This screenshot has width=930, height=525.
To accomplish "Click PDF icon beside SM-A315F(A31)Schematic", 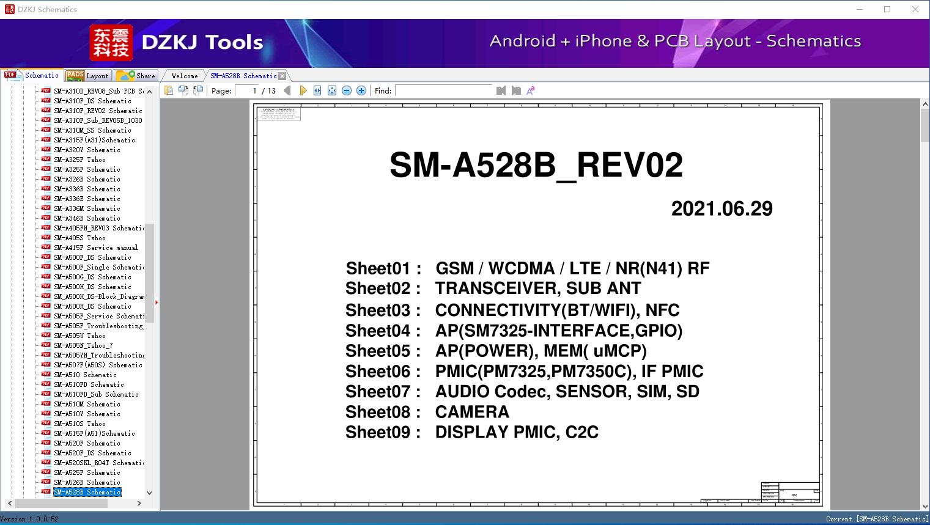I will pyautogui.click(x=46, y=140).
